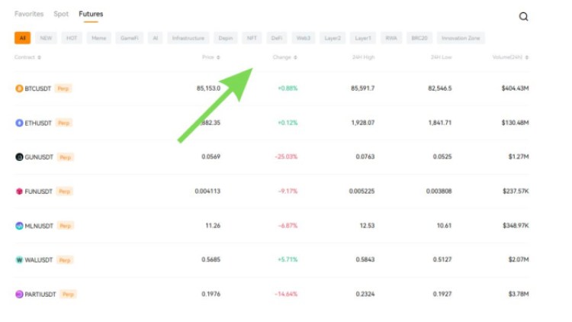Click MLNUSDT 24H low 10.61
This screenshot has width=572, height=322.
tap(444, 225)
